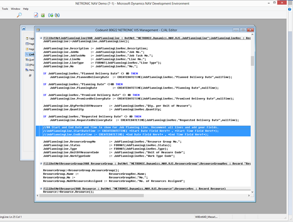
Task: Click the FillDotNetJobPlanningLine function header line
Action: tap(146, 38)
